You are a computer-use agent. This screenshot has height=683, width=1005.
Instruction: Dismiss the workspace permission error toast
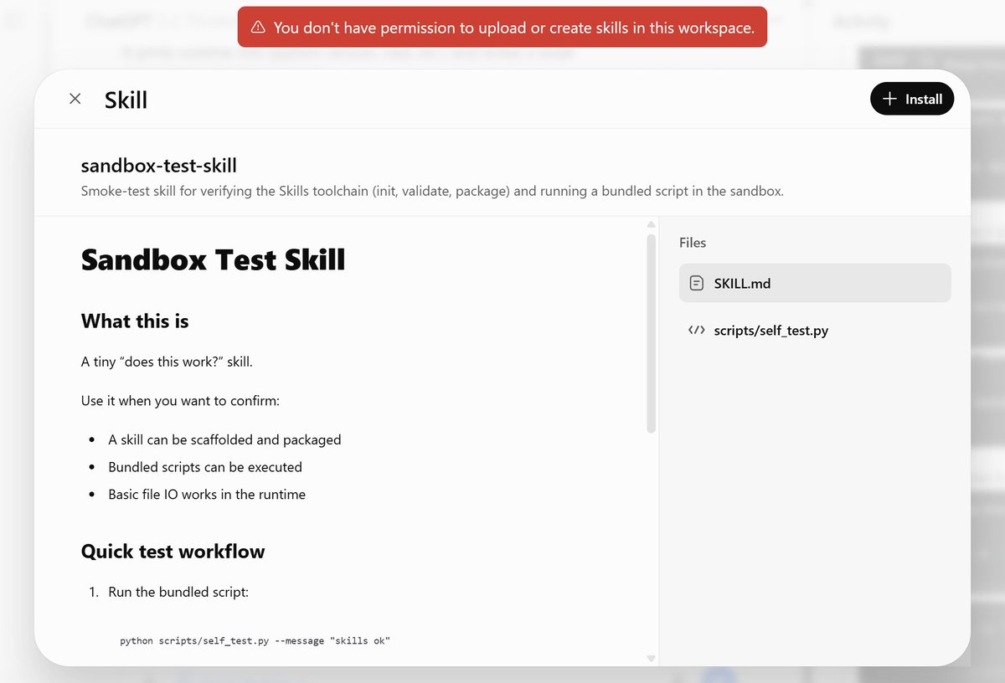click(x=502, y=27)
